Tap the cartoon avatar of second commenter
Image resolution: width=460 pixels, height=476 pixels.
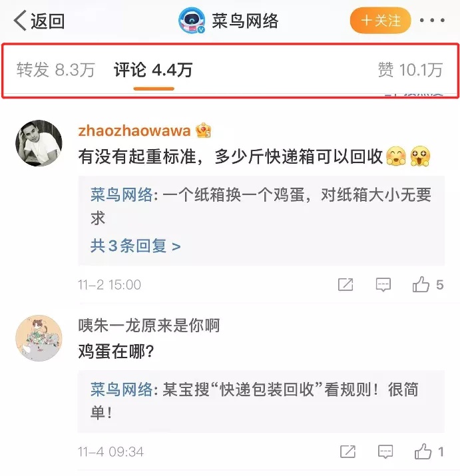[39, 338]
